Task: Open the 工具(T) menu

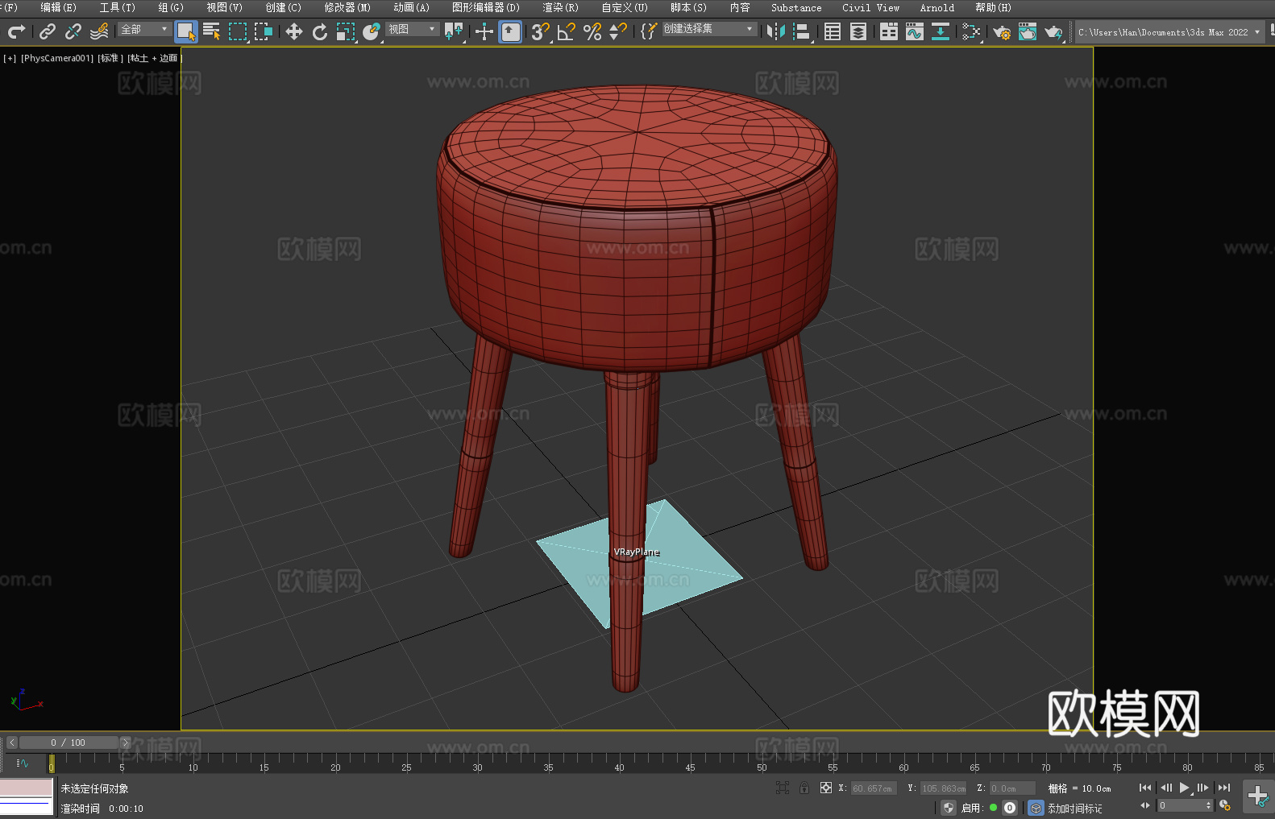Action: [118, 7]
